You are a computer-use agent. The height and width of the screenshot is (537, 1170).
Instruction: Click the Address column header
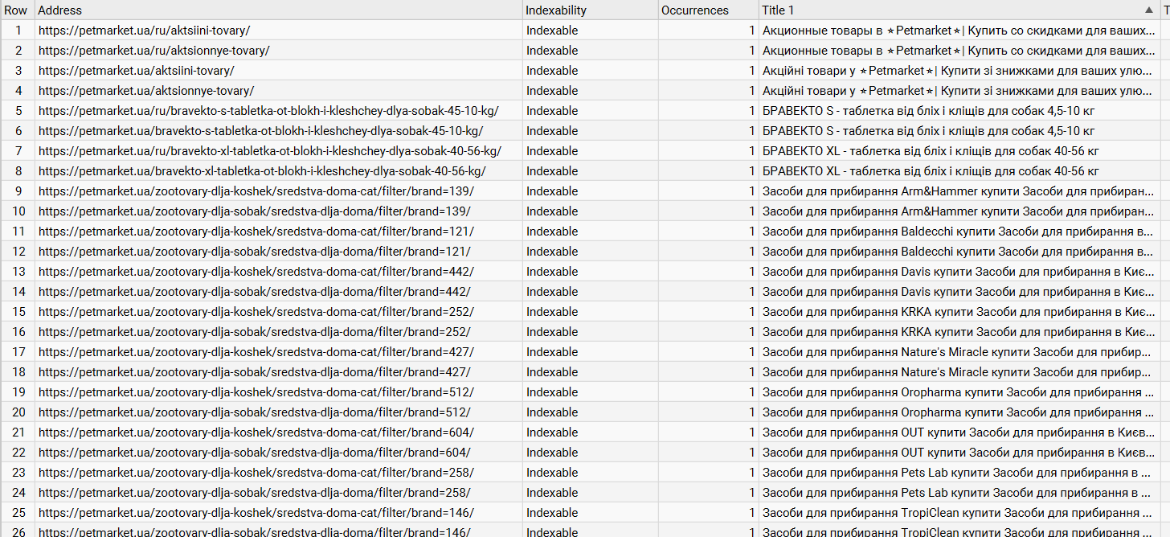click(x=278, y=10)
